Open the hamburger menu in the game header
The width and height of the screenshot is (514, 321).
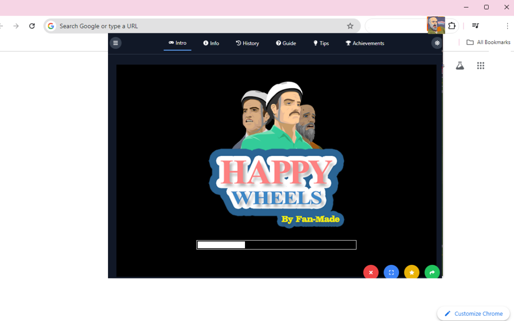116,43
